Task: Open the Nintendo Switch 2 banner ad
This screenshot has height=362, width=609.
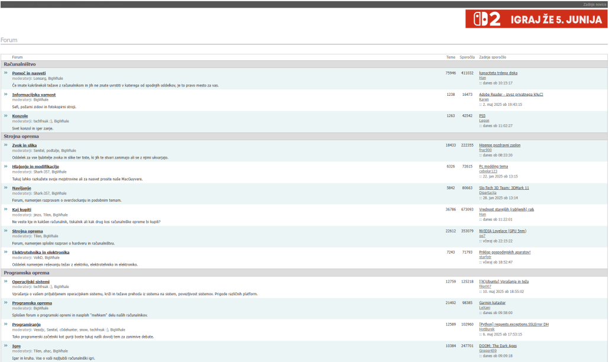Action: pyautogui.click(x=536, y=19)
